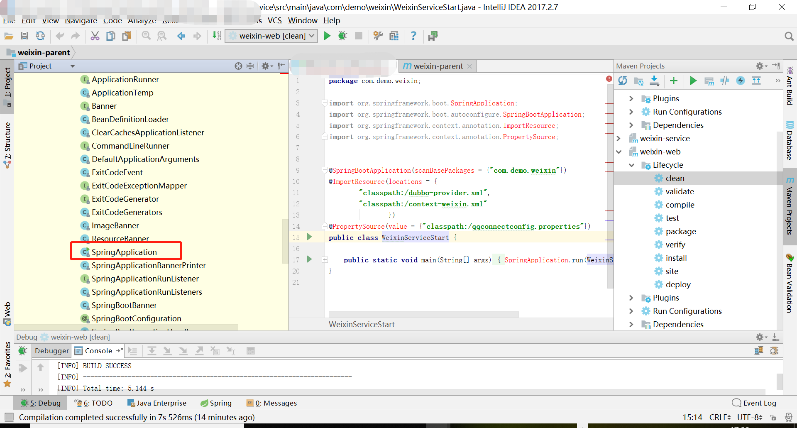
Task: Click run gutter arrow on line 15
Action: tap(309, 237)
